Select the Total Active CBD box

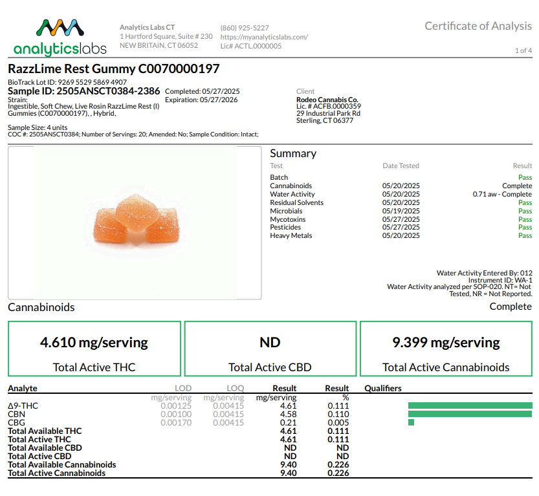(x=270, y=349)
